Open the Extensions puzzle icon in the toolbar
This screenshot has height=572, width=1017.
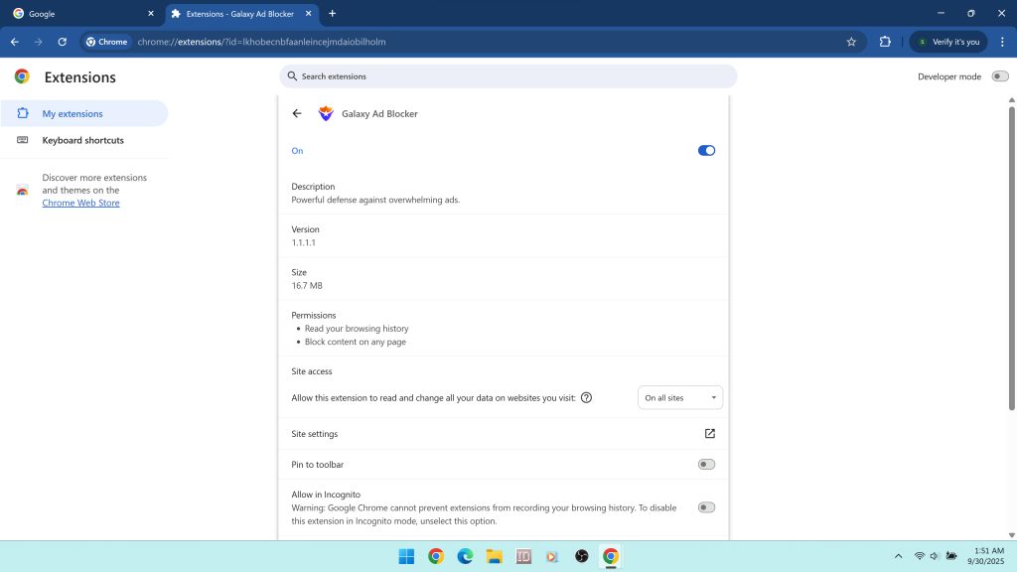[884, 42]
